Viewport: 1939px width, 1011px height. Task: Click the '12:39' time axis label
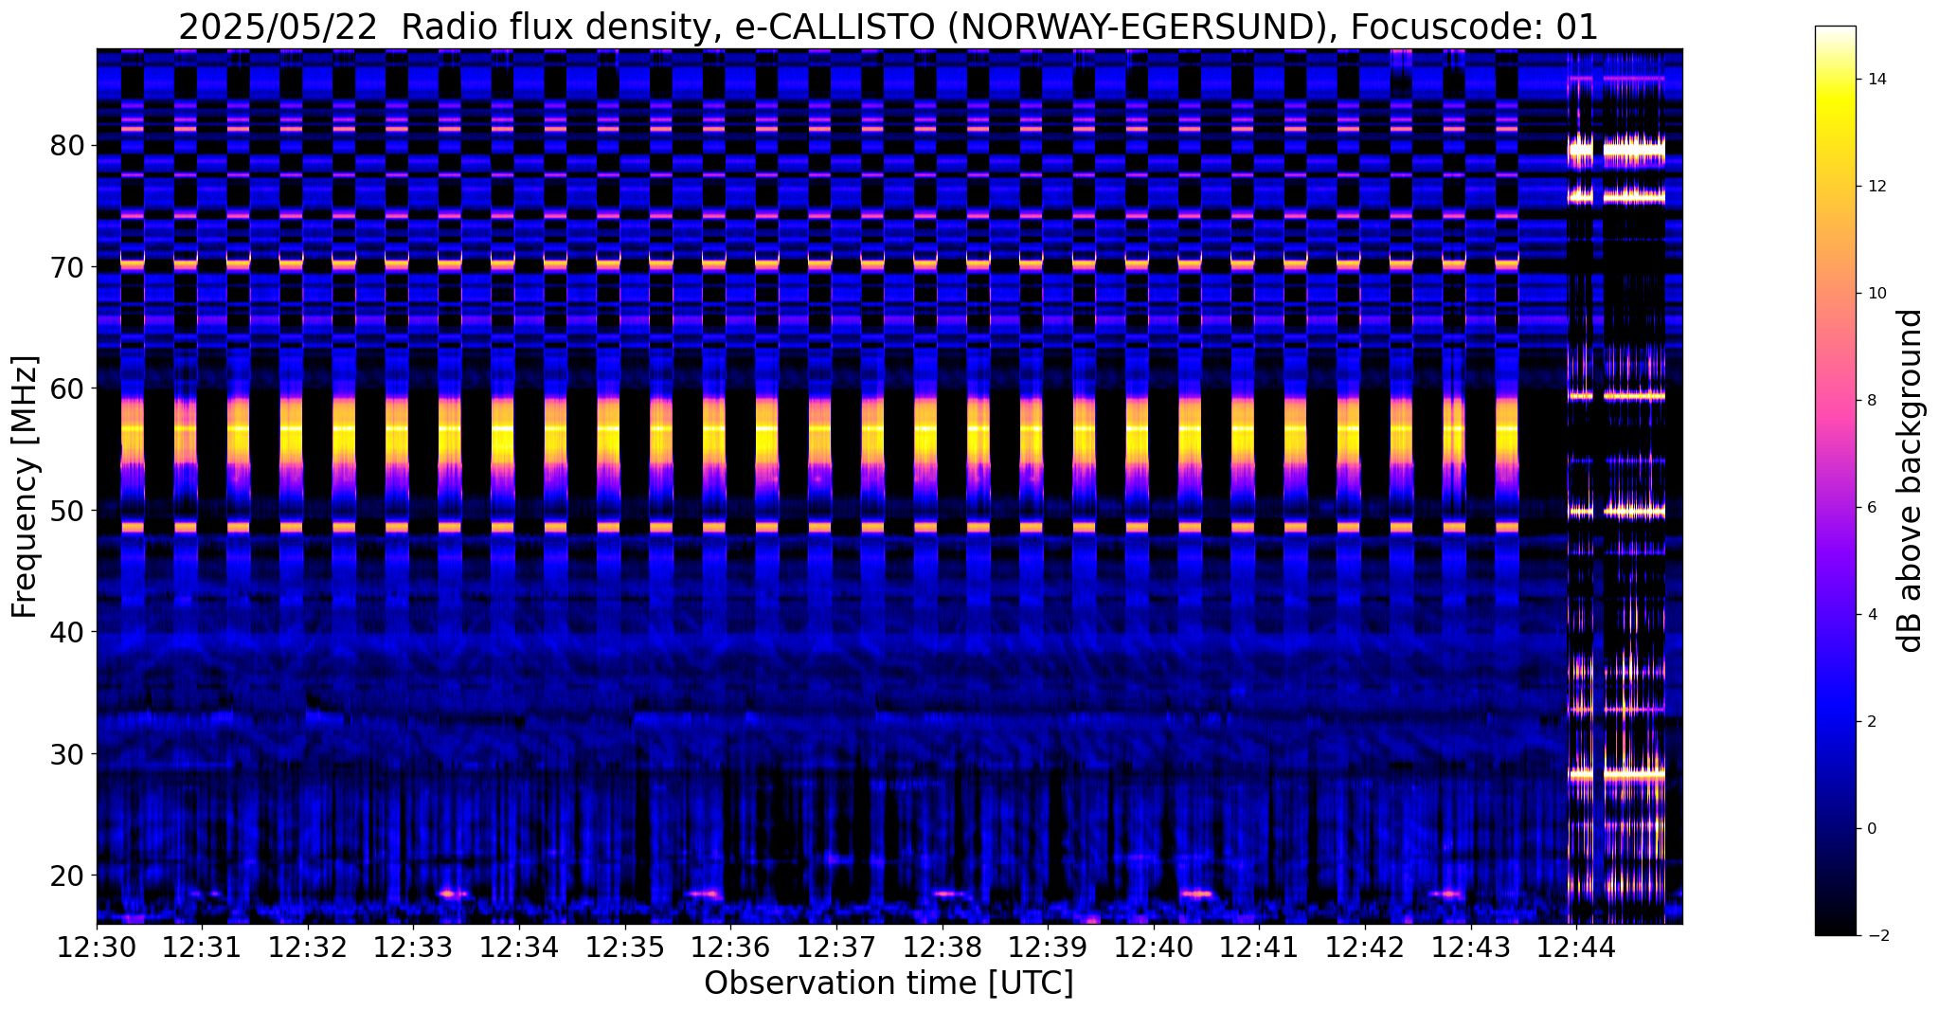1047,947
